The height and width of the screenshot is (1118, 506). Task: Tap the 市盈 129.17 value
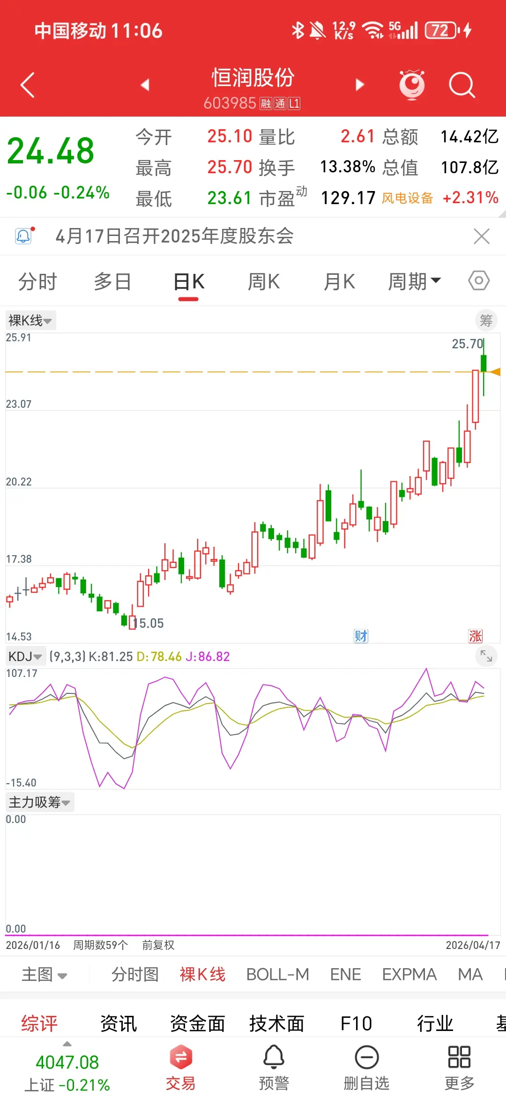click(348, 198)
